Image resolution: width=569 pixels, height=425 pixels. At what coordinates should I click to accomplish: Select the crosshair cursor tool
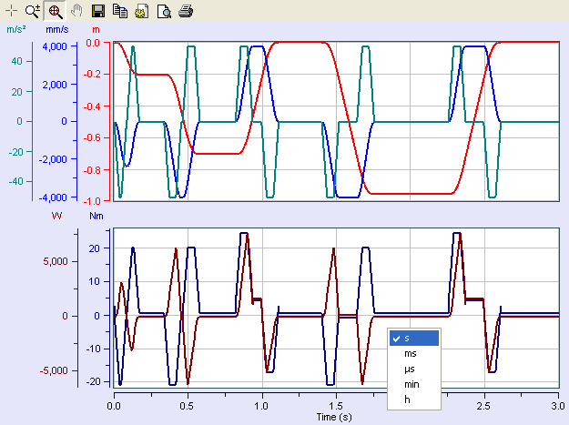[x=12, y=11]
